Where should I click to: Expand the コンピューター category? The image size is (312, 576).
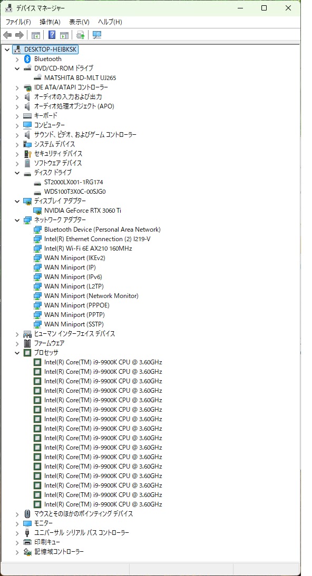(x=17, y=125)
